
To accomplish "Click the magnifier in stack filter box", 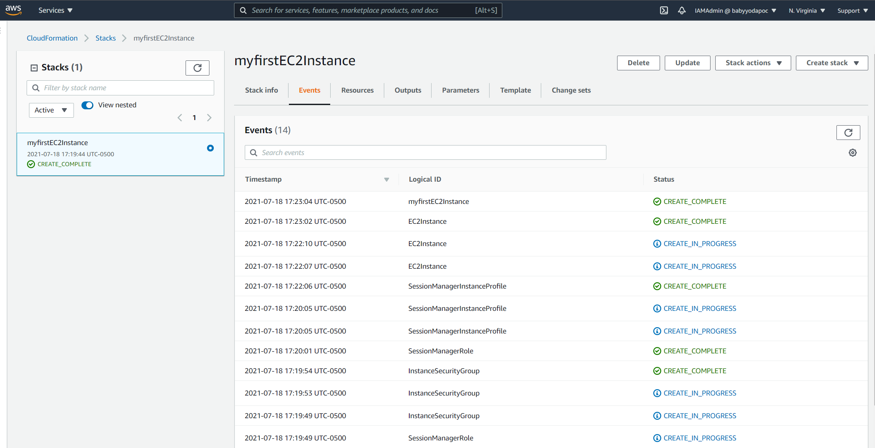I will (36, 88).
